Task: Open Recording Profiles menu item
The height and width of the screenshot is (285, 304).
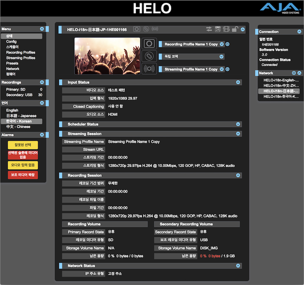Action: point(20,52)
